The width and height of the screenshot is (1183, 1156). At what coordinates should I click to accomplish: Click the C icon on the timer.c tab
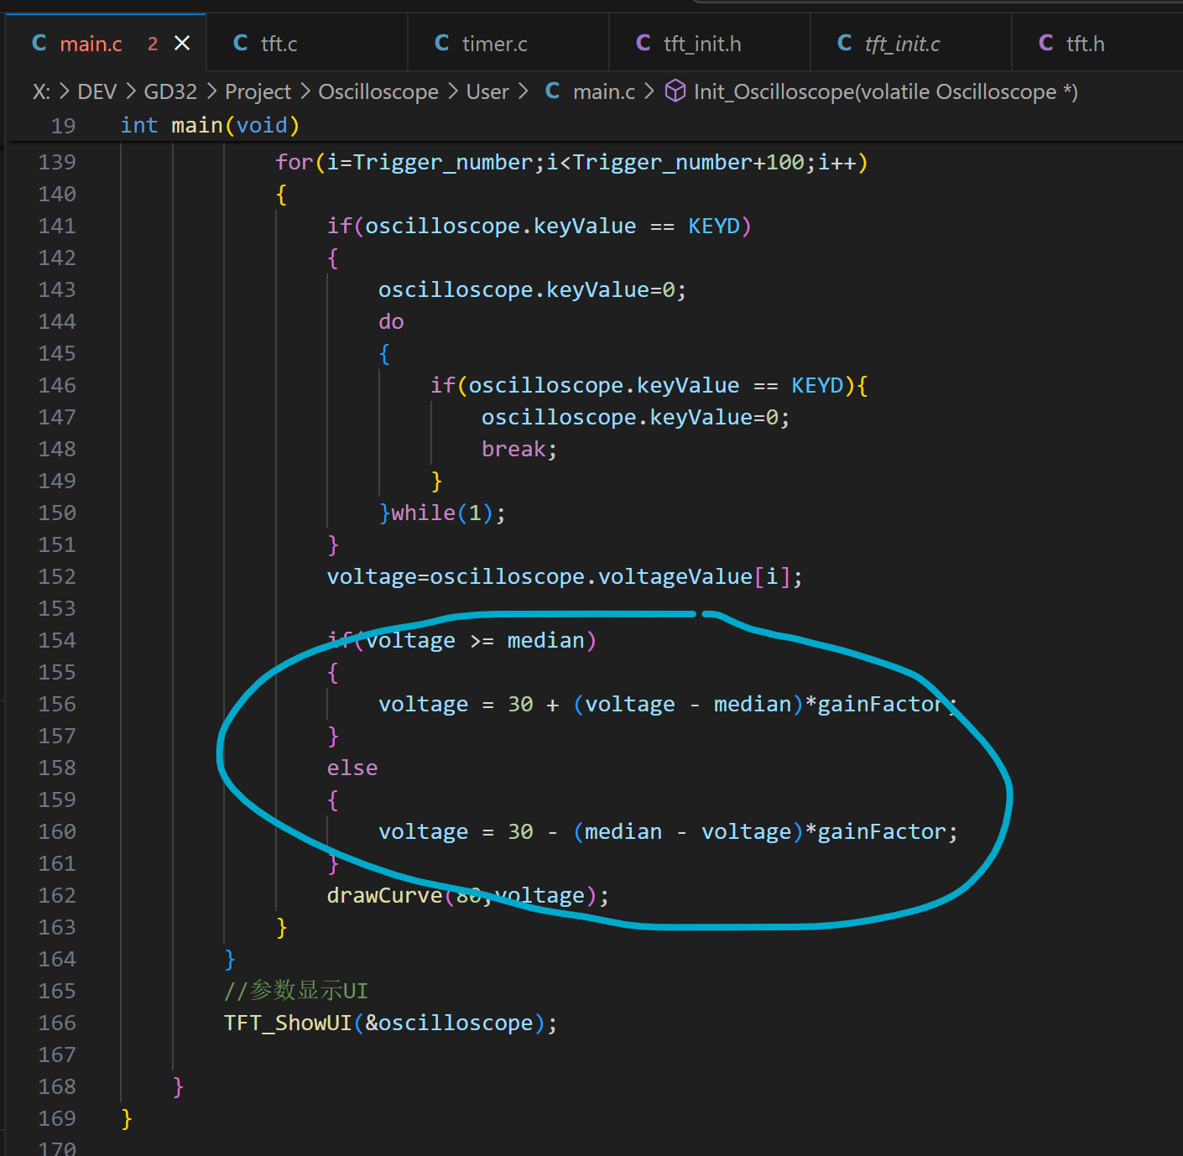(x=442, y=44)
